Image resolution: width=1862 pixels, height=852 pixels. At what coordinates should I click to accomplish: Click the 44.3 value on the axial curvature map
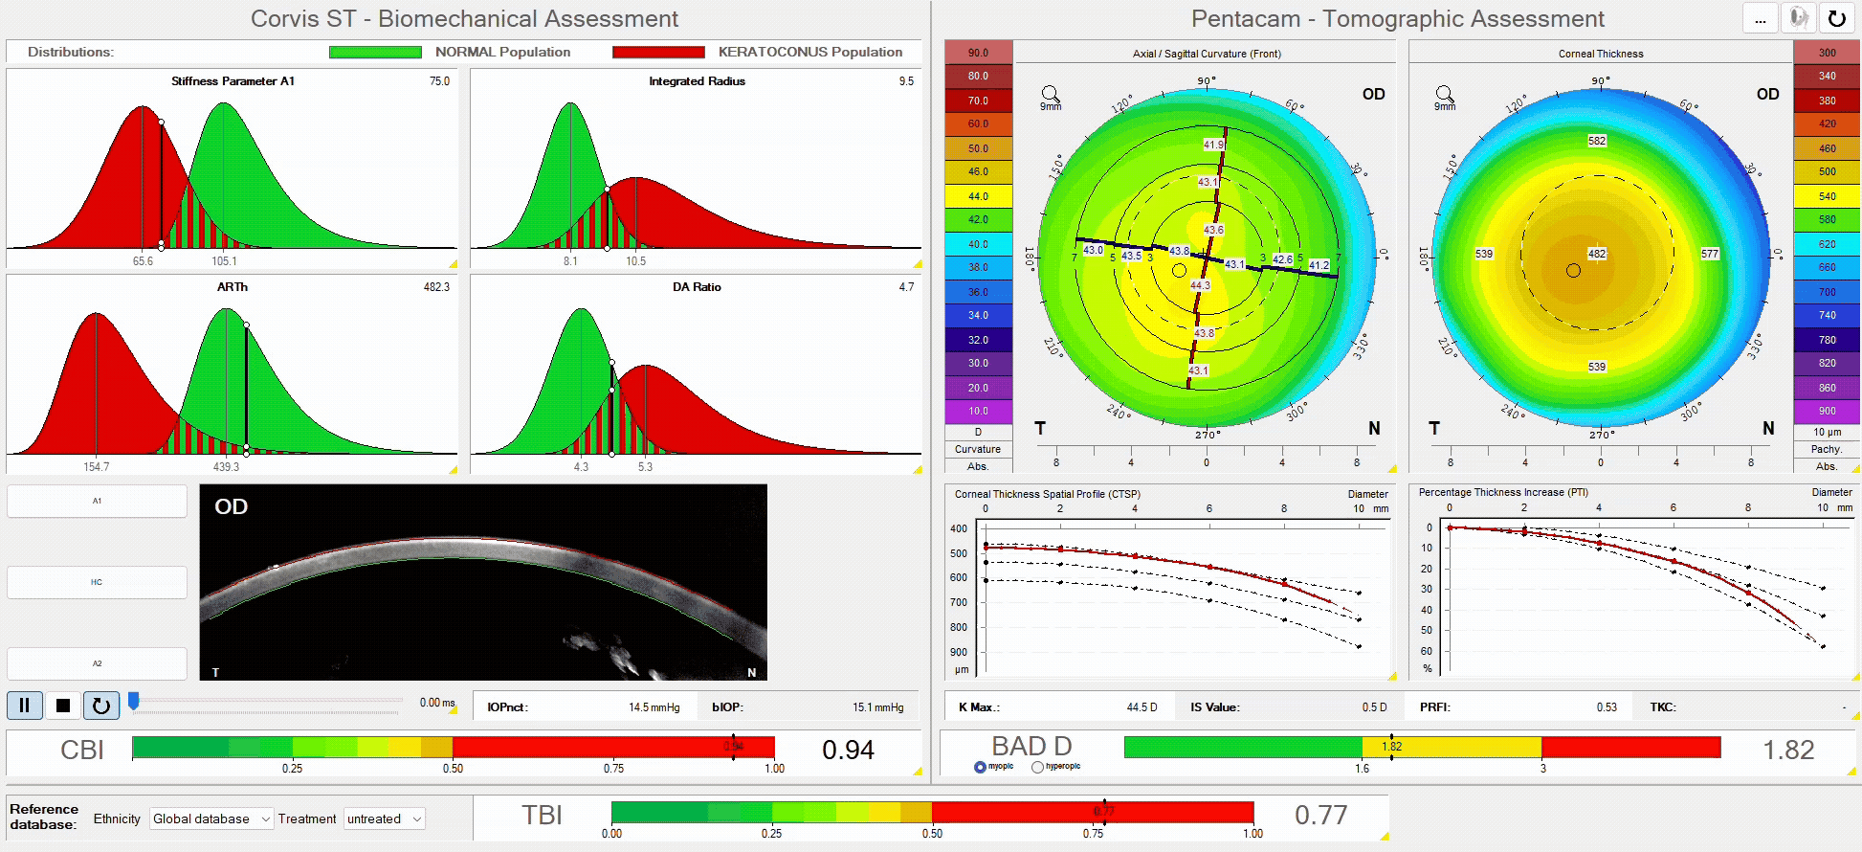(1200, 285)
